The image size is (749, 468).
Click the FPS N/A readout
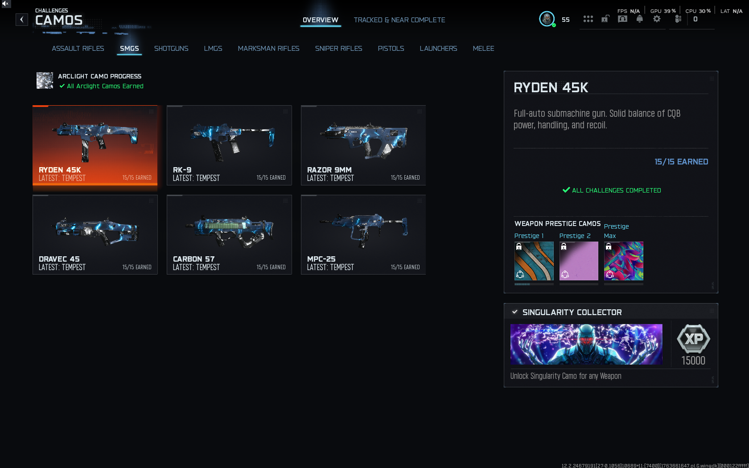[x=629, y=11]
